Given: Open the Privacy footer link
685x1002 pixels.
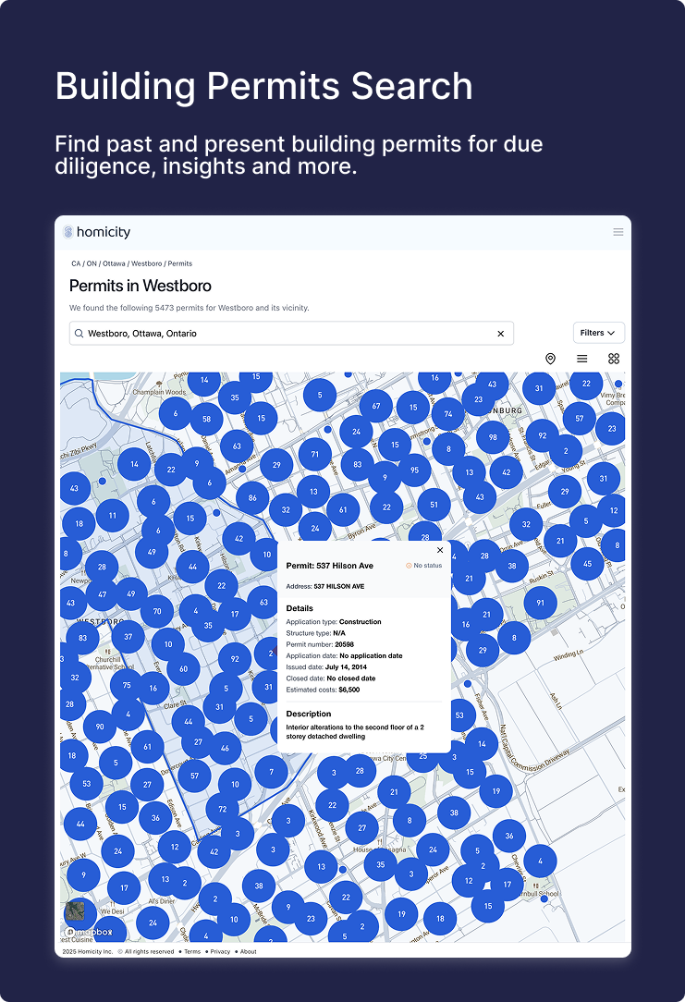Looking at the screenshot, I should [x=220, y=951].
